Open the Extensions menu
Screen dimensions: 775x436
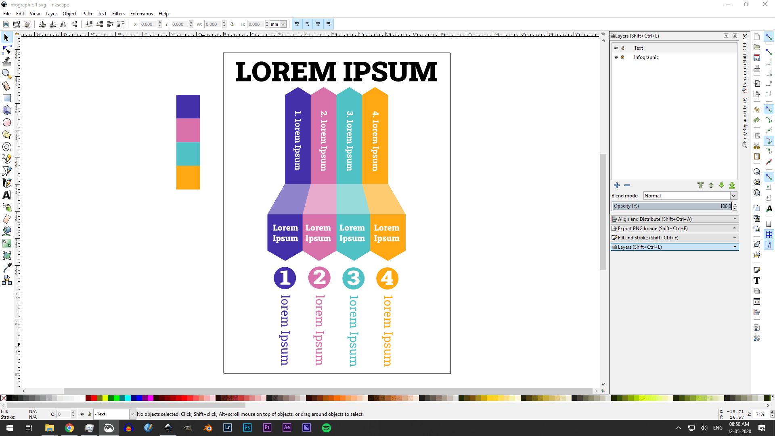(141, 13)
